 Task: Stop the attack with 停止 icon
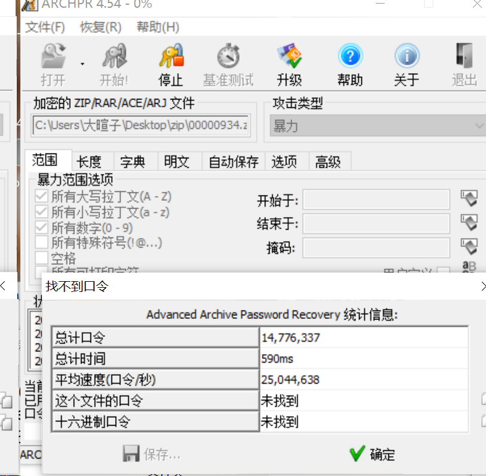[x=171, y=56]
